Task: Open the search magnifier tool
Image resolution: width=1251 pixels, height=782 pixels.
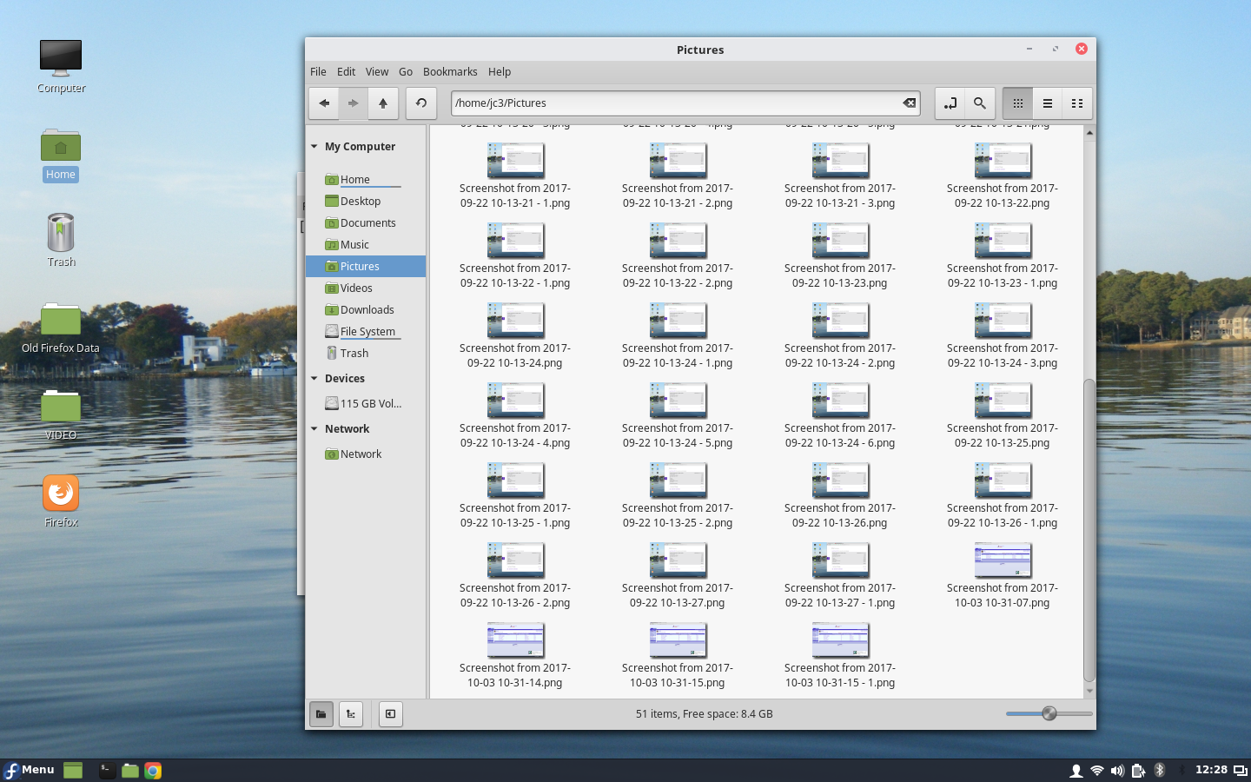Action: [979, 103]
